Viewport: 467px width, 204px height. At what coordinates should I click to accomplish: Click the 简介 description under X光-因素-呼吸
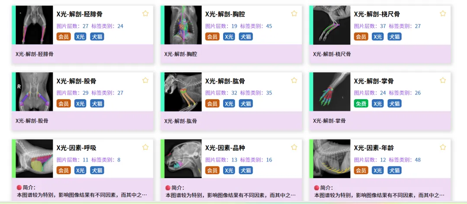(82, 192)
